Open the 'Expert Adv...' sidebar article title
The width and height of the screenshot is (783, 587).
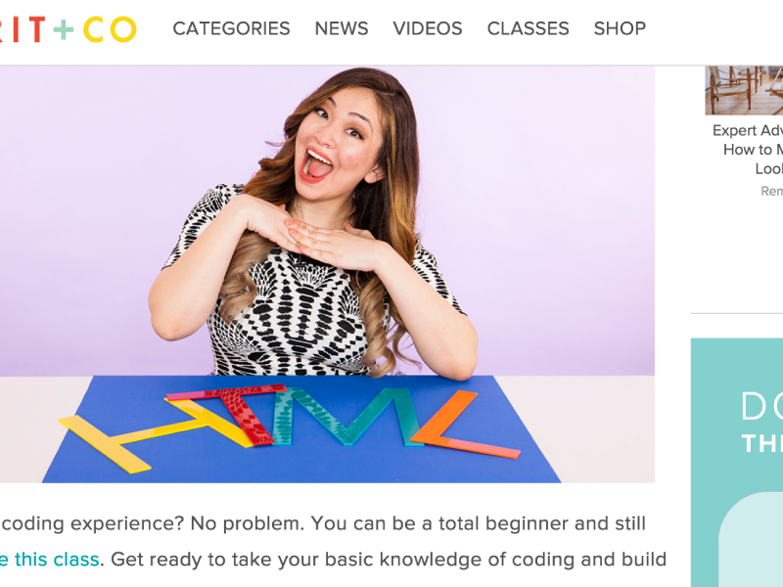[748, 150]
